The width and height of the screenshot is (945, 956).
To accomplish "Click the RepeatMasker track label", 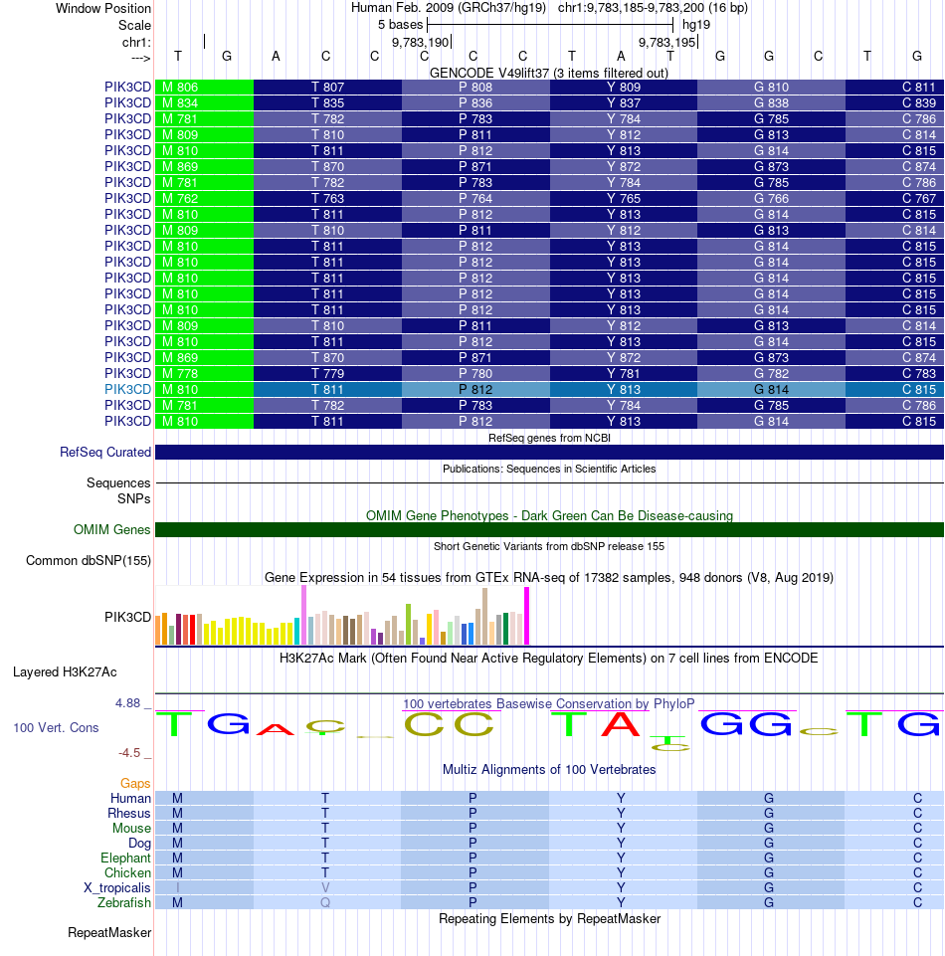I will (109, 933).
